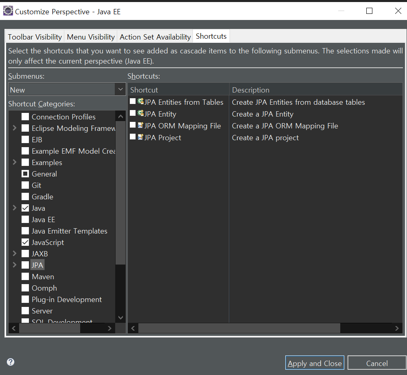Switch to the Menu Visibility tab
The width and height of the screenshot is (407, 375).
(x=91, y=37)
